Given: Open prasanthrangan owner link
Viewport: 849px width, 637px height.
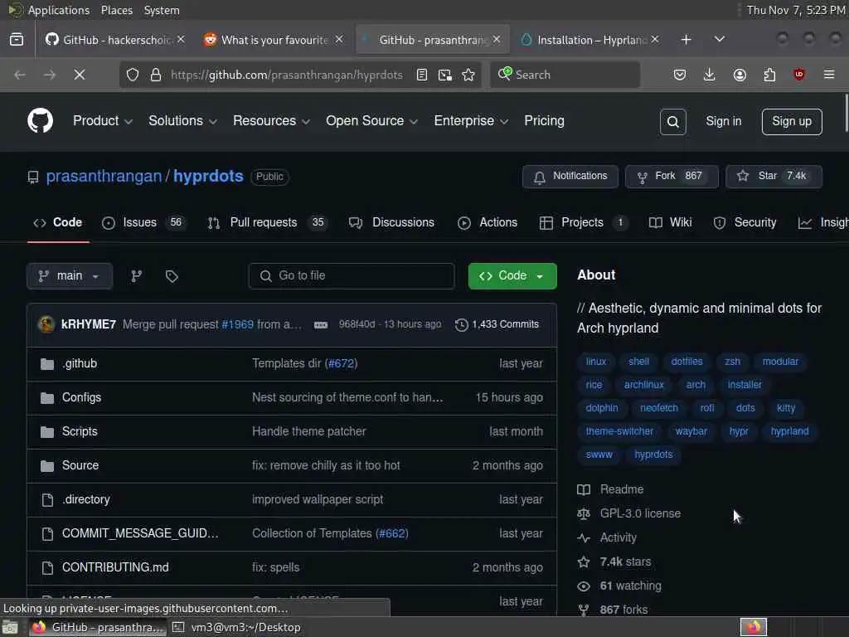Looking at the screenshot, I should click(104, 176).
